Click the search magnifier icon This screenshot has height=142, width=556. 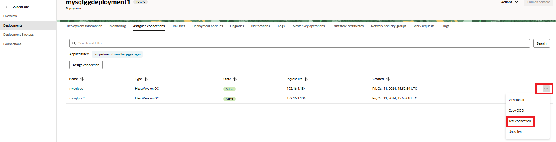coord(74,43)
